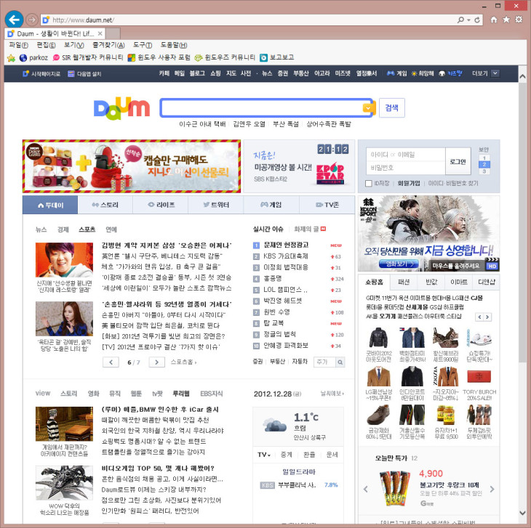Image resolution: width=531 pixels, height=528 pixels.
Task: Select security level 2
Action: coord(484,165)
